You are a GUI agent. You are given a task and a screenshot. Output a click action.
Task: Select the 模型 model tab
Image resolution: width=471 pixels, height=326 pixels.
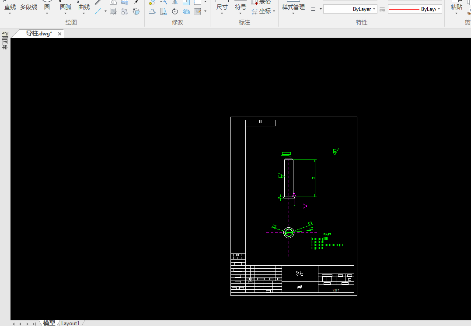[x=49, y=323]
